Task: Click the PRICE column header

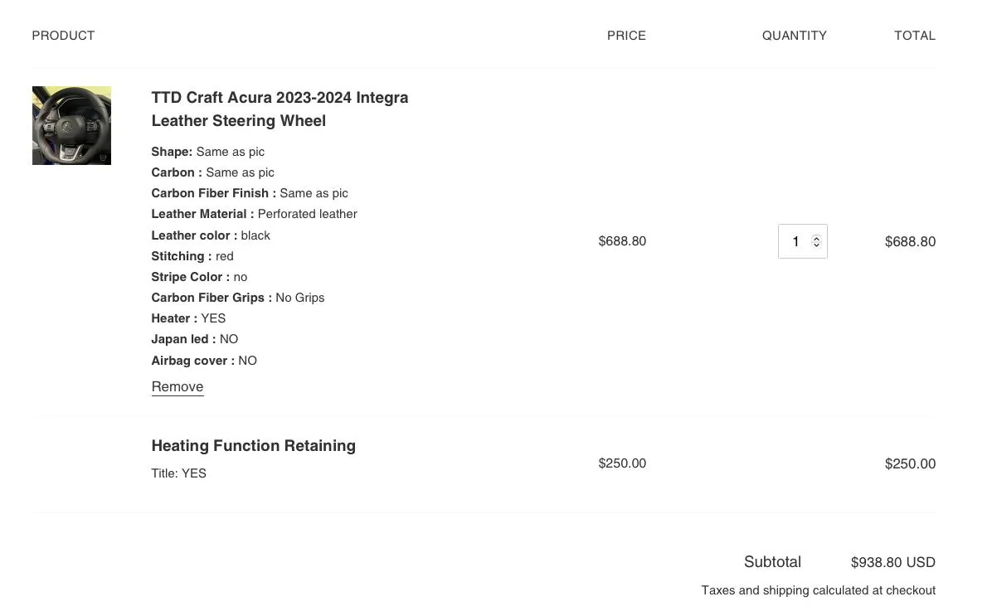Action: click(626, 36)
